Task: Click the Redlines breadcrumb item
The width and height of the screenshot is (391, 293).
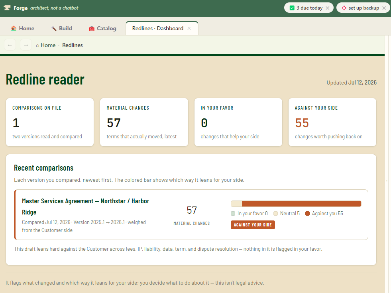Action: (72, 45)
